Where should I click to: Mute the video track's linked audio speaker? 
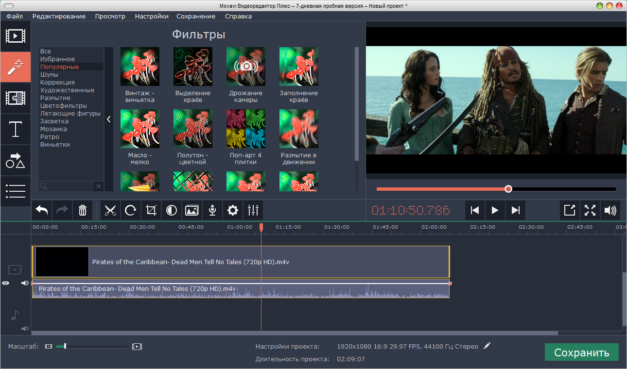pos(25,283)
